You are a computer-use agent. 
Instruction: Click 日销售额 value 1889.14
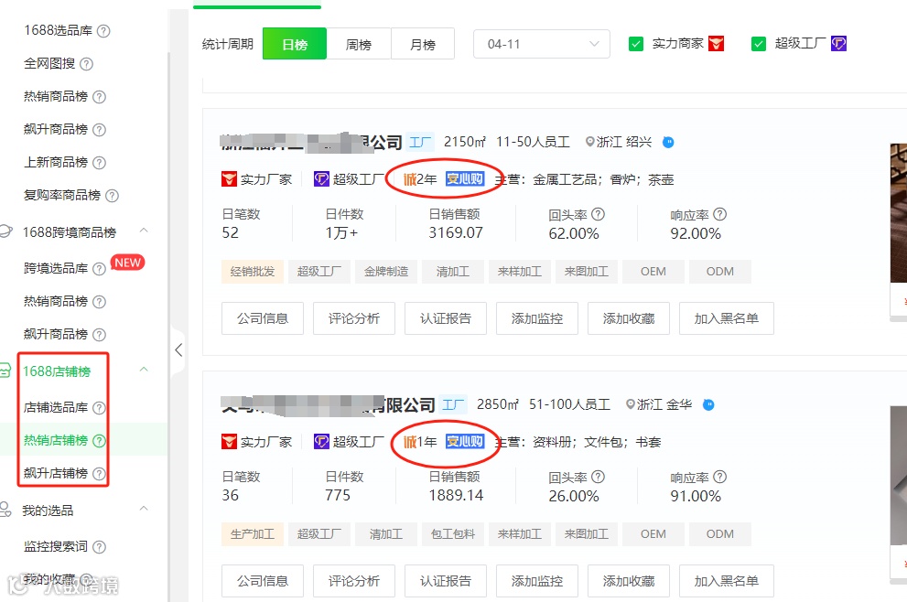click(x=455, y=496)
